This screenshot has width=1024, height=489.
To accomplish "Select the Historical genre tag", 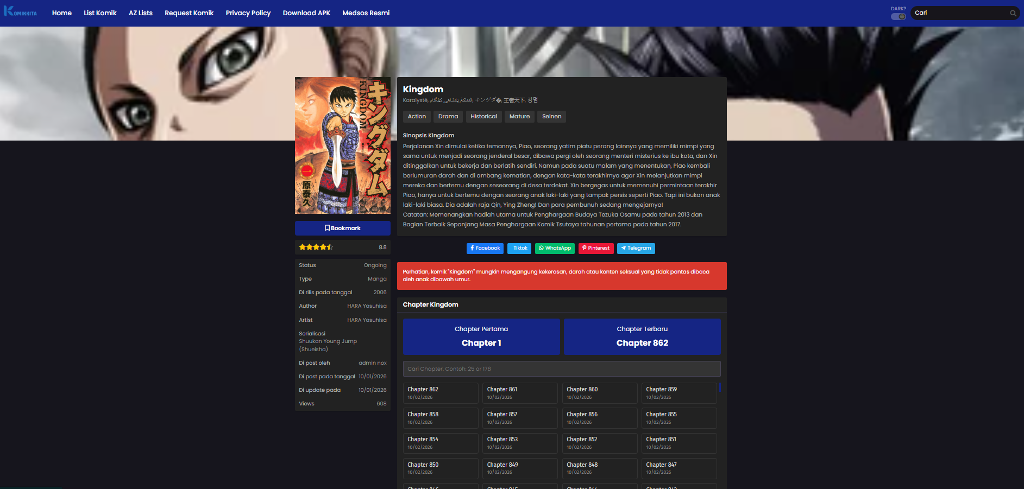I will tap(483, 117).
